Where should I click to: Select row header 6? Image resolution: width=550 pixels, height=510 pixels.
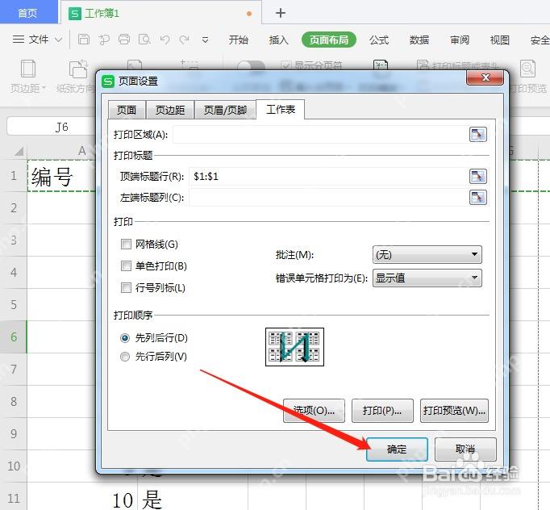[x=14, y=337]
